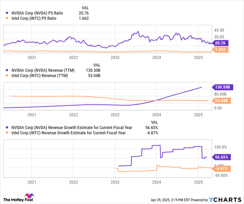Open NVIDIA Revenue Growth Estimate legend entry

tap(66, 128)
